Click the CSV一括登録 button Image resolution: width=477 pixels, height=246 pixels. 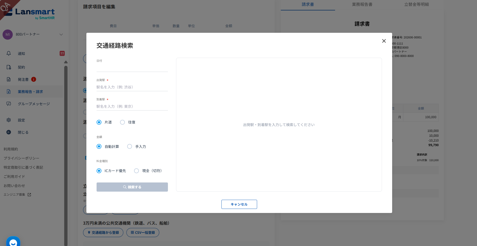pyautogui.click(x=143, y=233)
